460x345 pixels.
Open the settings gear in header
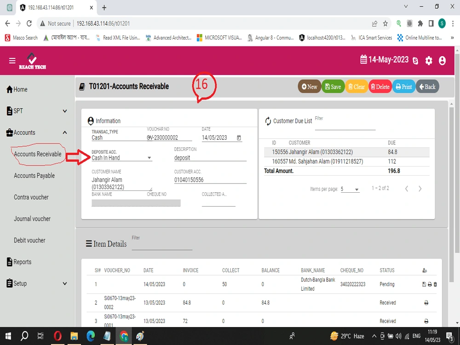(x=429, y=61)
